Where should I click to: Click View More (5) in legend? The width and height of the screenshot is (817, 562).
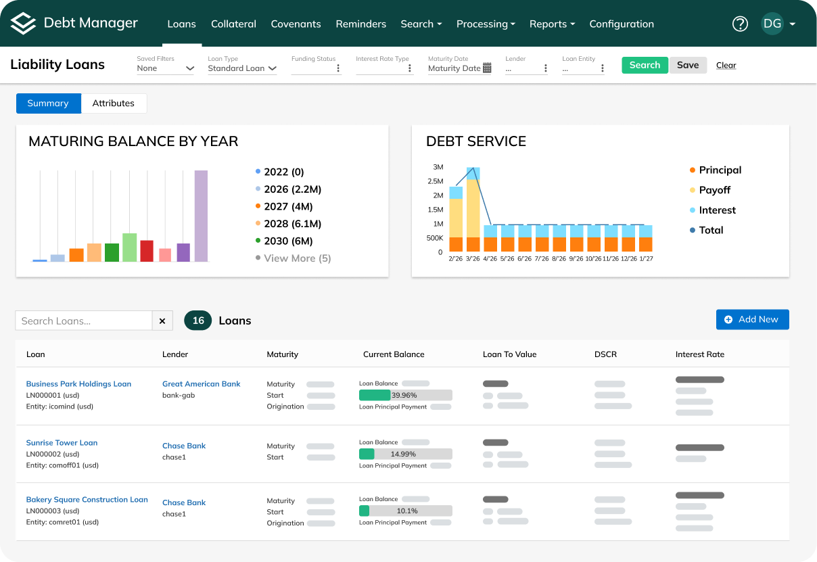294,258
